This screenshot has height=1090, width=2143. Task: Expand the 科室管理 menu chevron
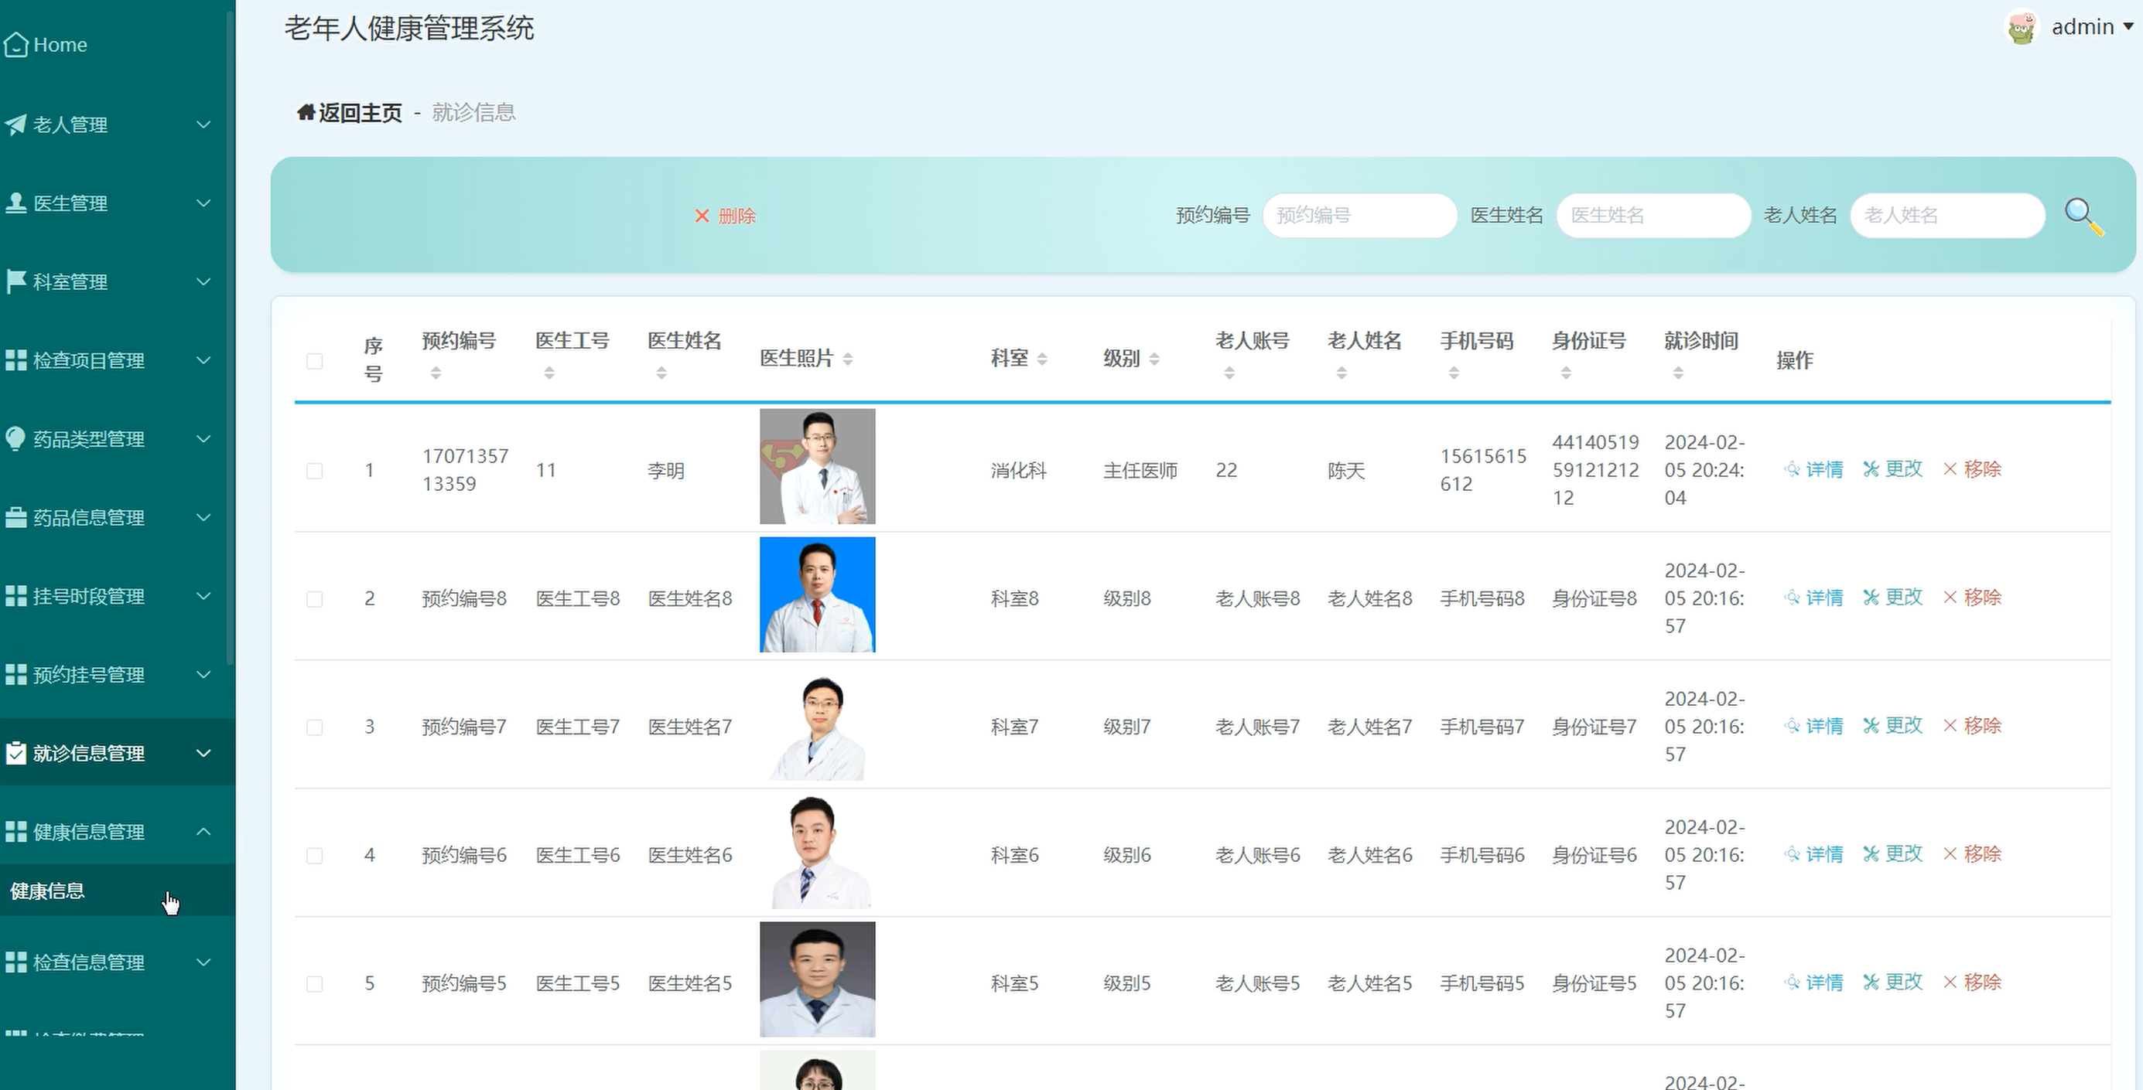[x=203, y=282]
